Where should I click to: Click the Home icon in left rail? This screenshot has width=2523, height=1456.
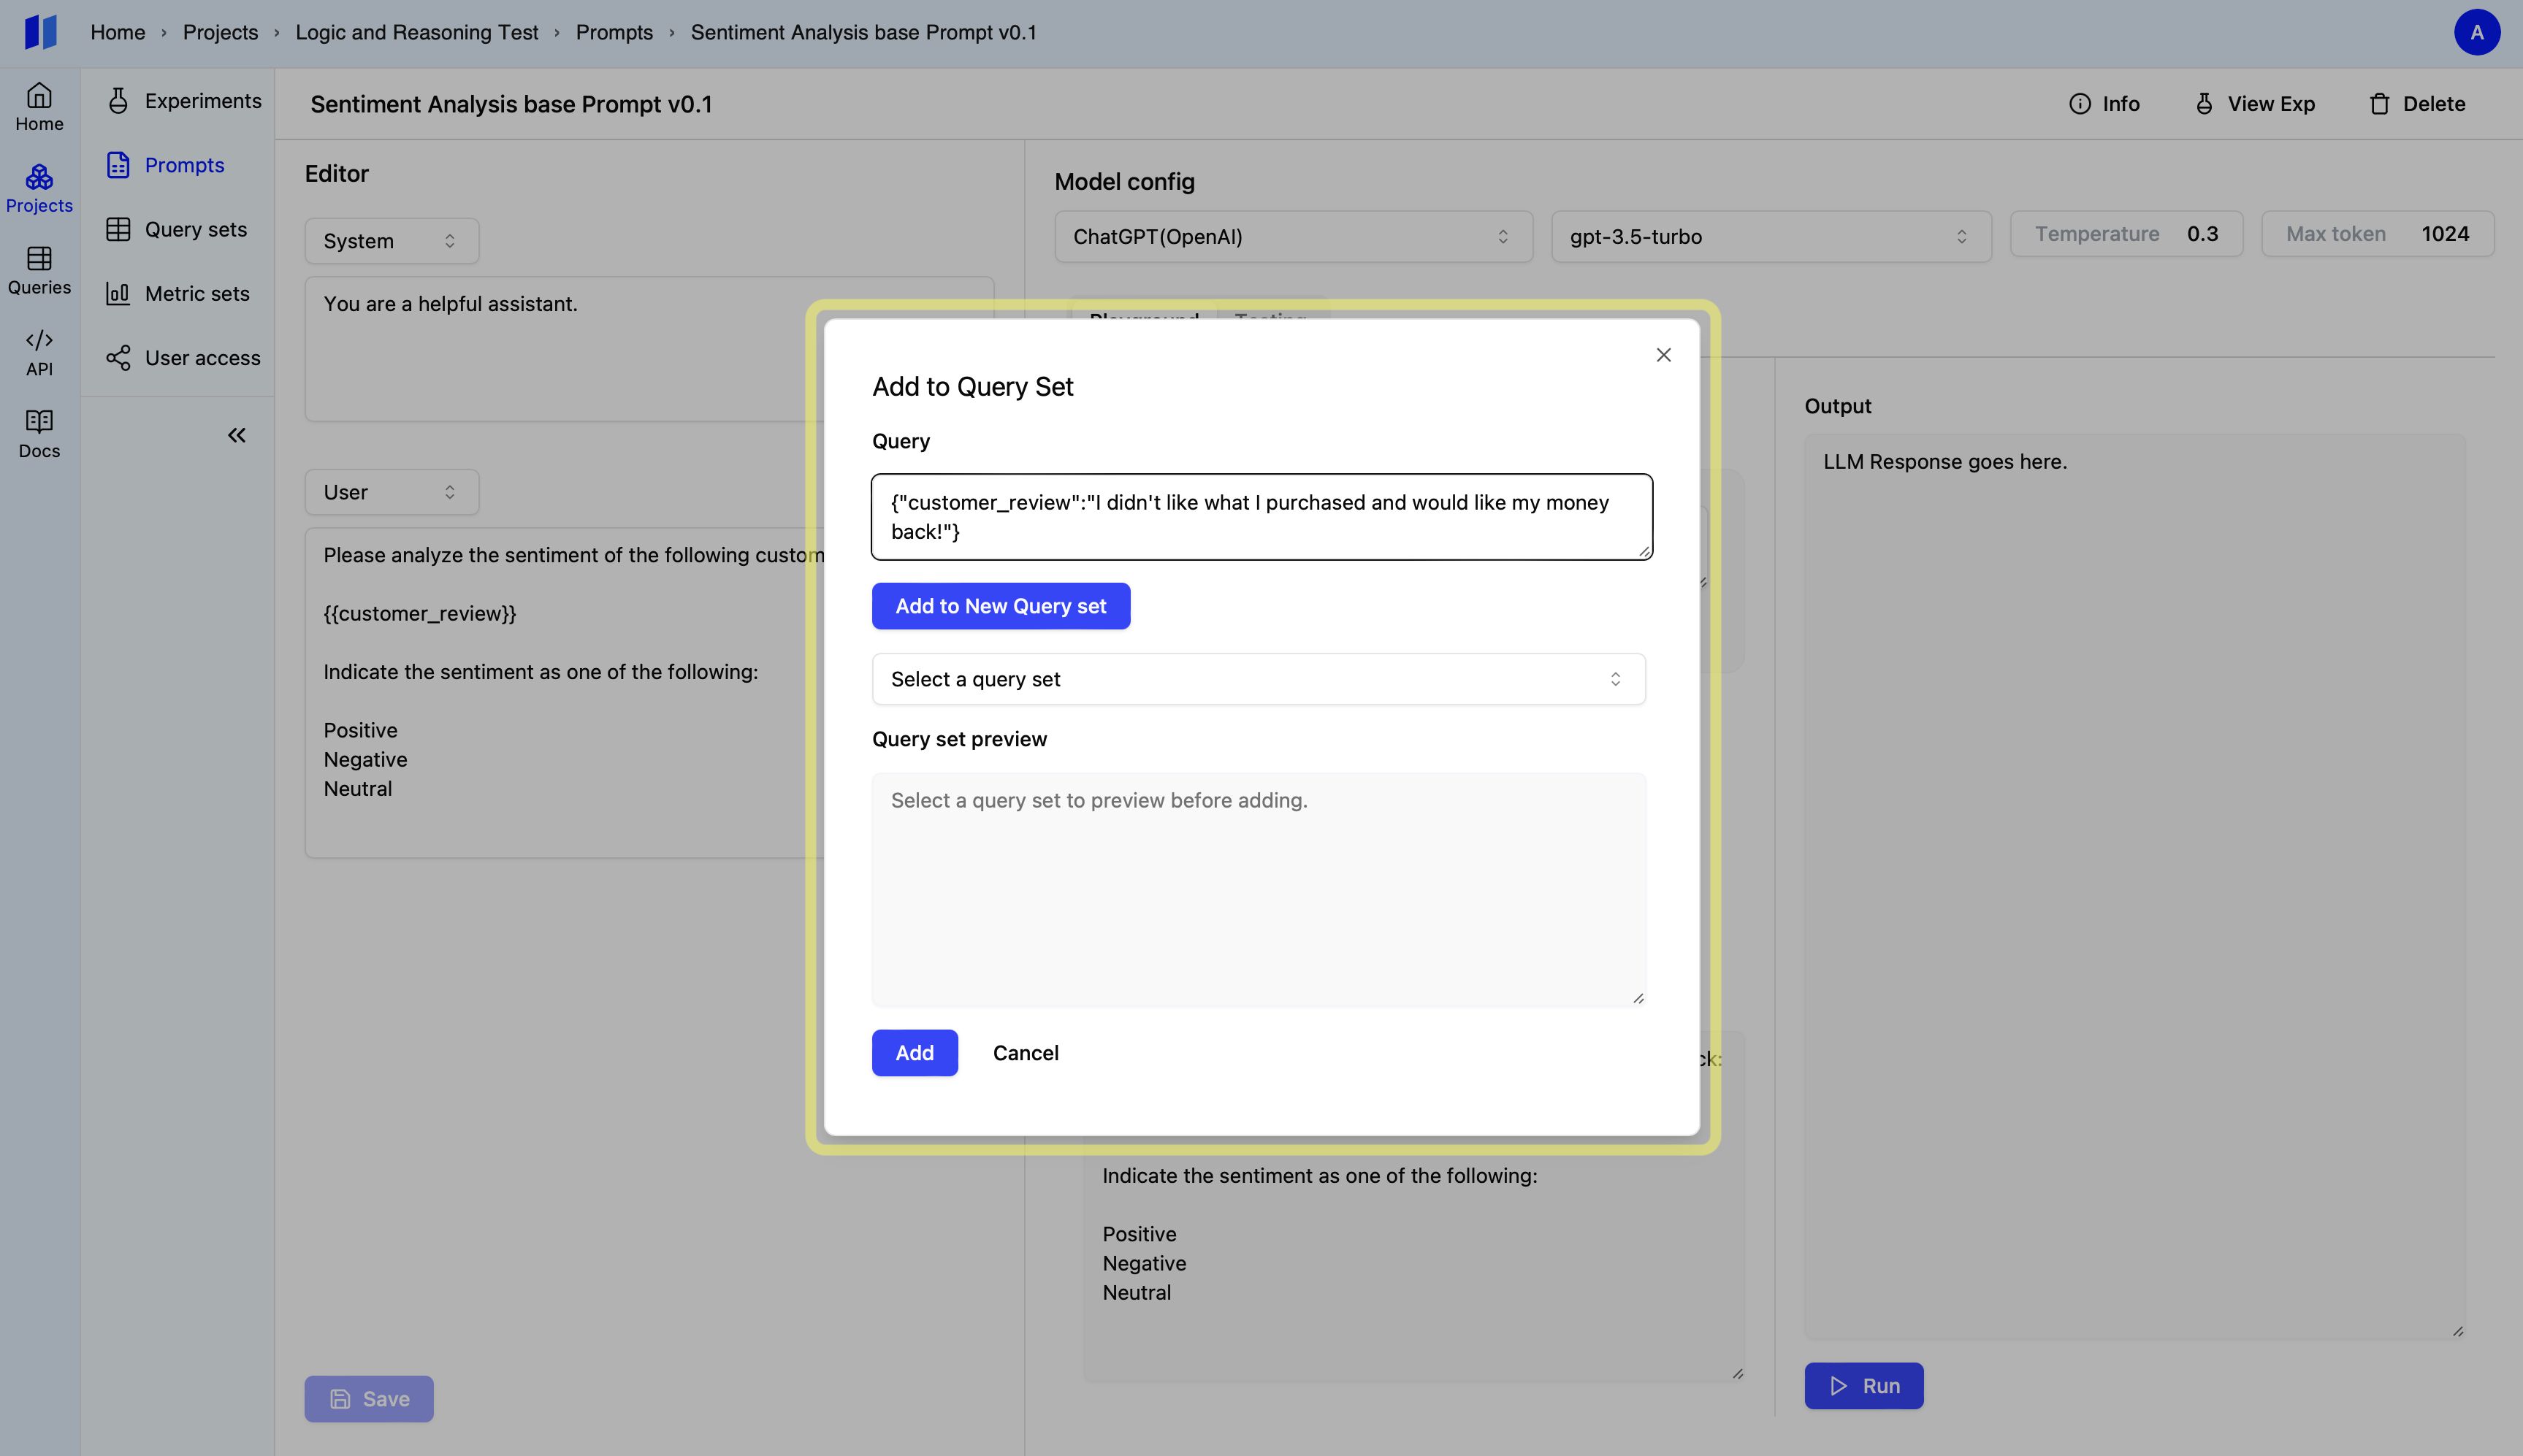pyautogui.click(x=39, y=106)
